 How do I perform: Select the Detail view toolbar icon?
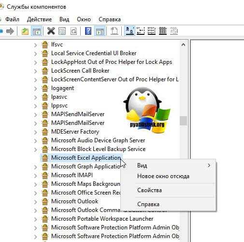(x=163, y=31)
